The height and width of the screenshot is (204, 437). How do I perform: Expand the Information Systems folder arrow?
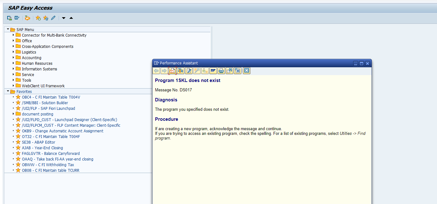tap(13, 69)
